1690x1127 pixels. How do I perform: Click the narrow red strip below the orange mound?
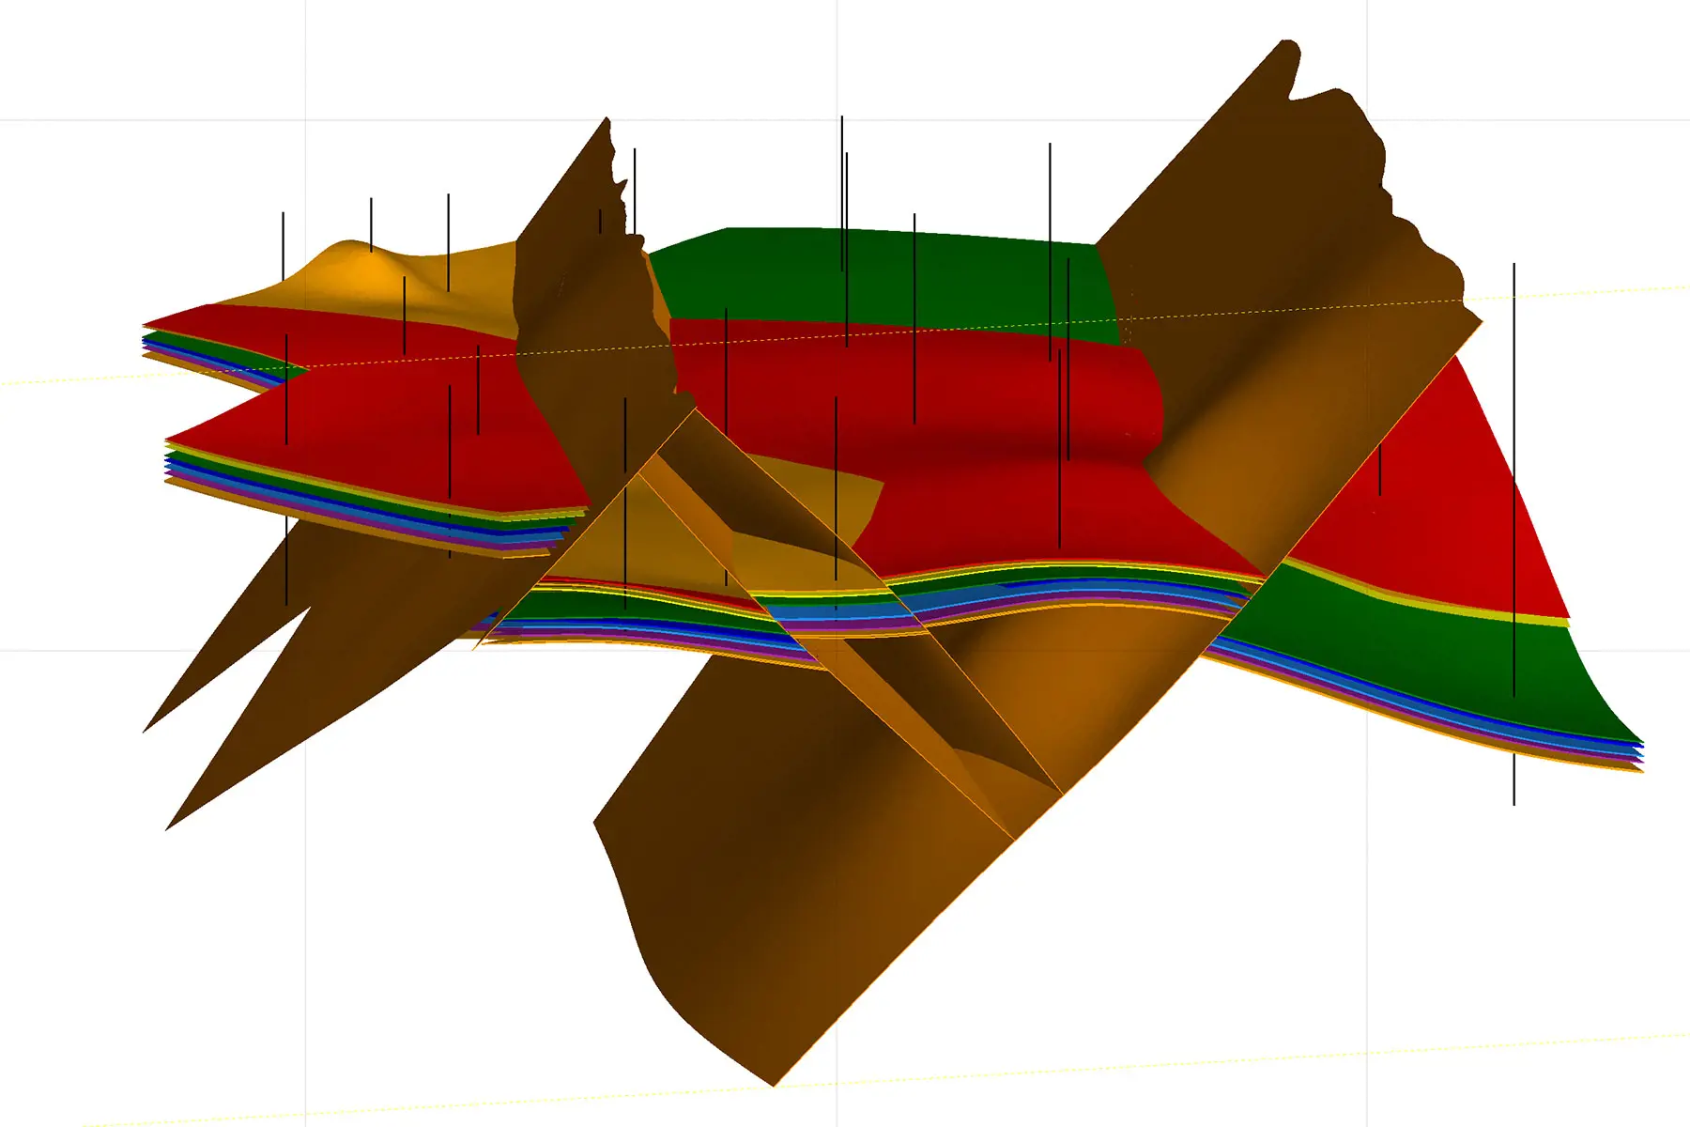pyautogui.click(x=310, y=324)
